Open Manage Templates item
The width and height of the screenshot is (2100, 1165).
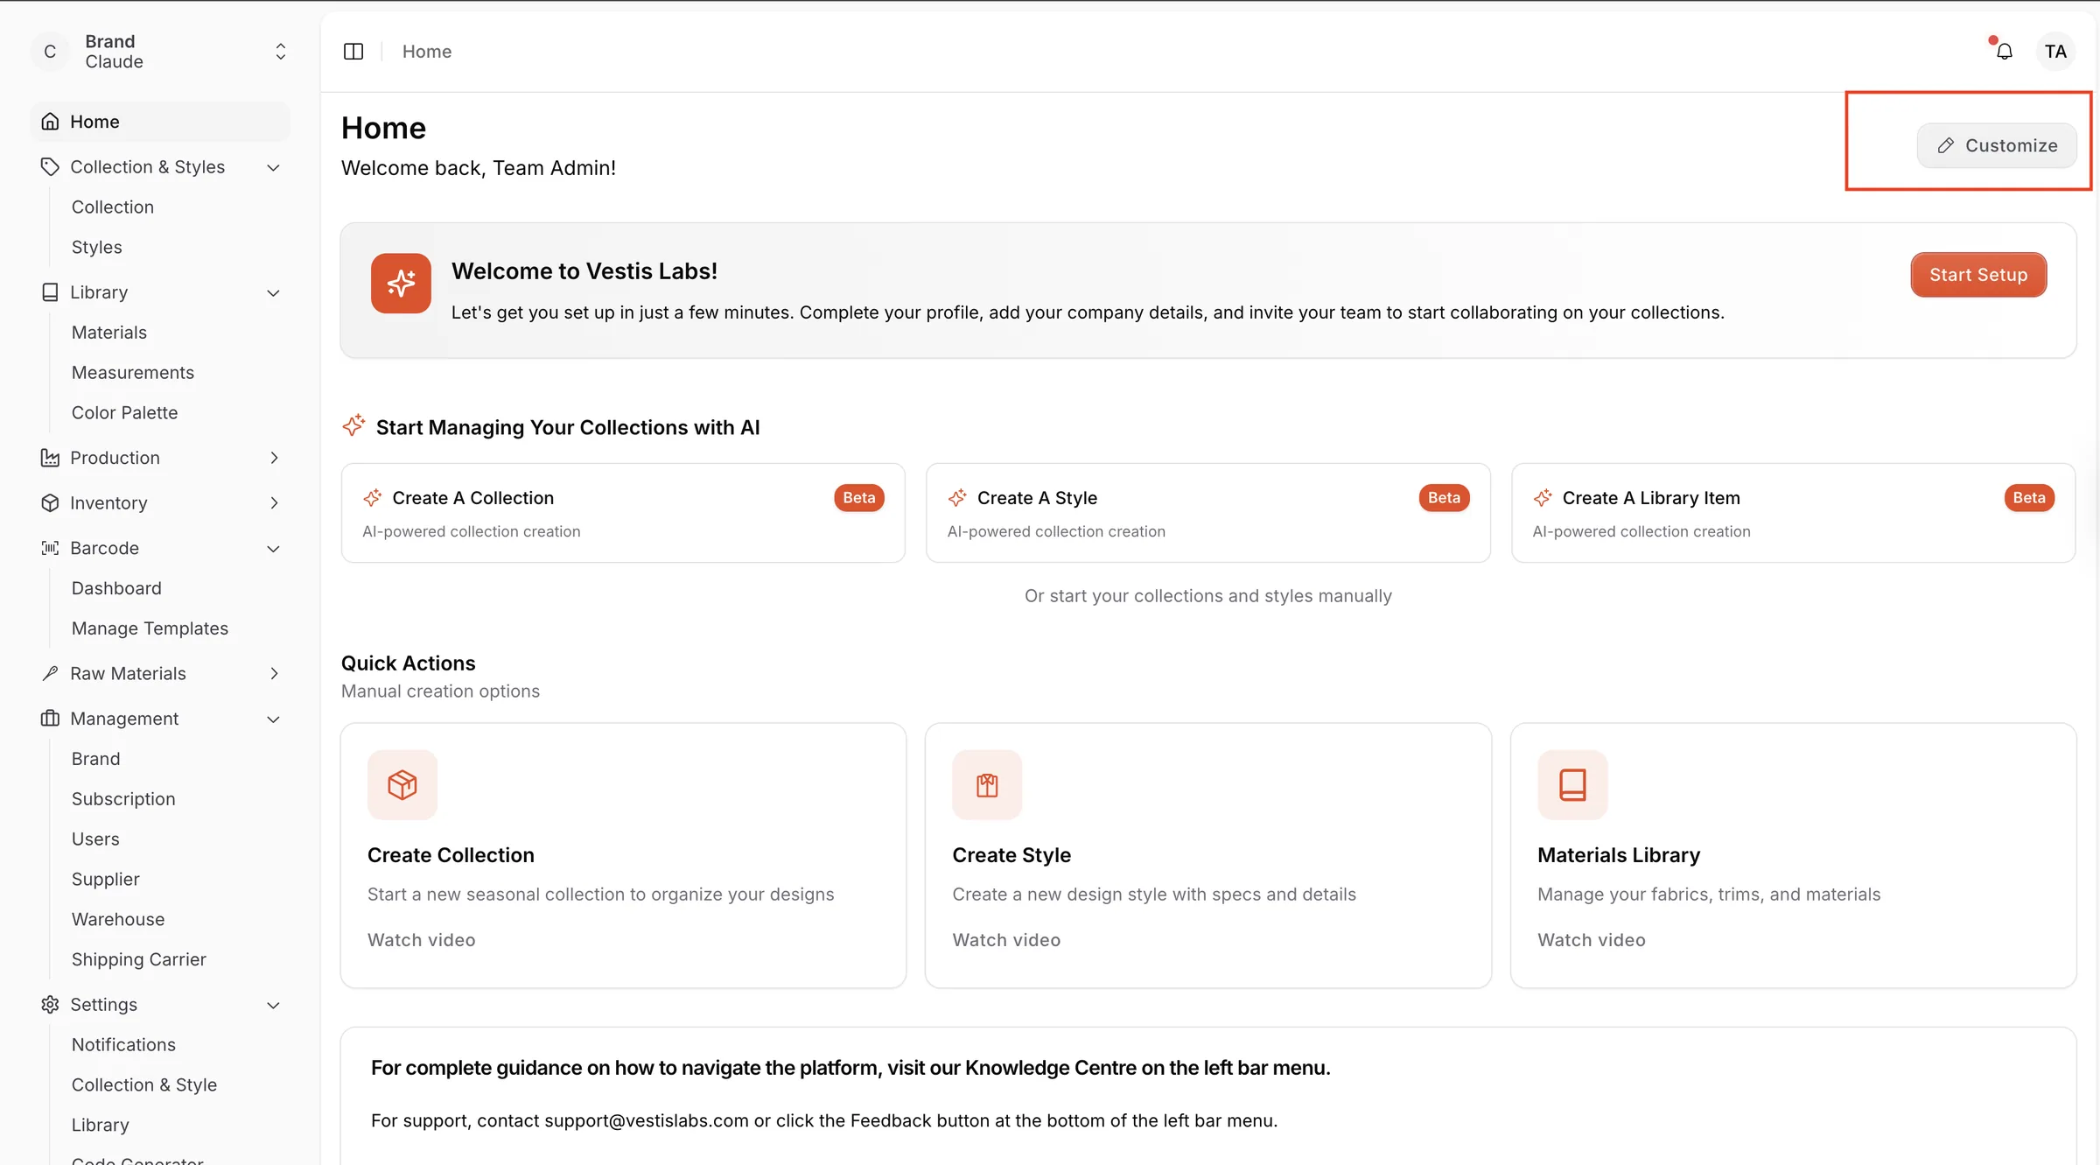(x=150, y=628)
